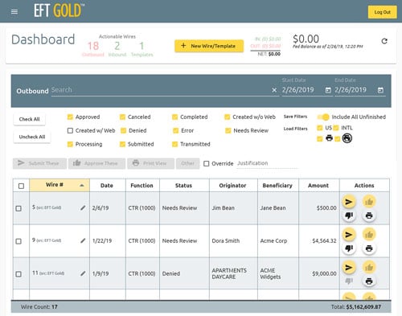Viewport: 402px width, 316px height.
Task: Submit wire 11 with the send icon
Action: coord(349,268)
